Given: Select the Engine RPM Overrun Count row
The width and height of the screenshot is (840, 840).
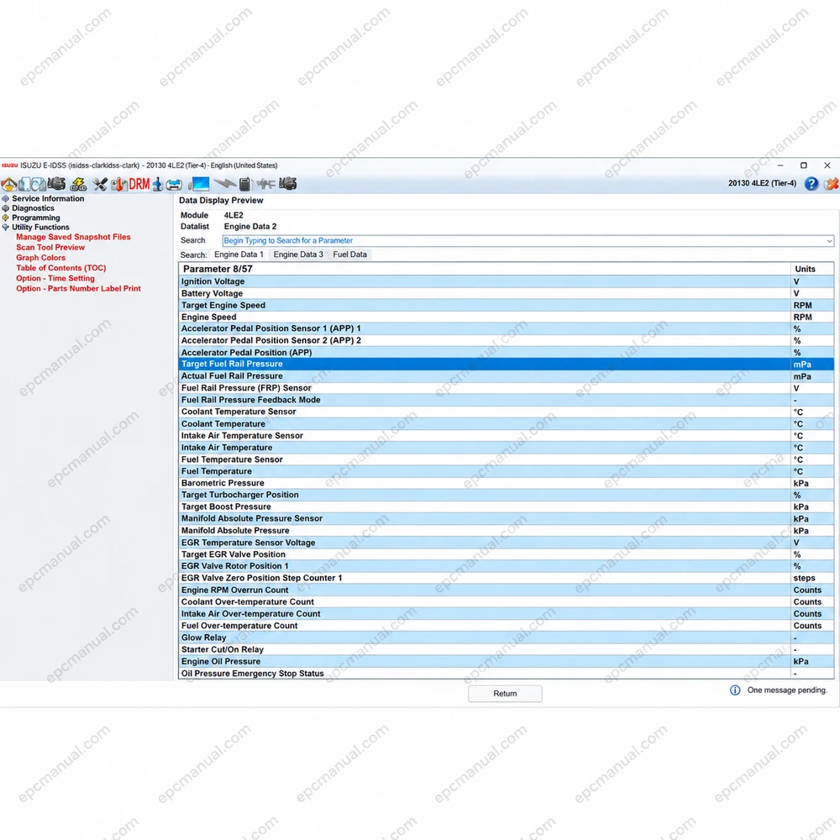Looking at the screenshot, I should 506,590.
